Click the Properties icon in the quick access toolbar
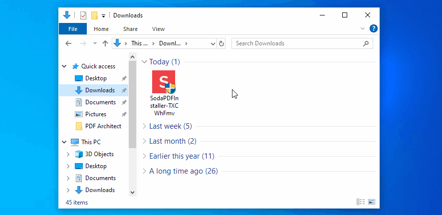 [83, 15]
